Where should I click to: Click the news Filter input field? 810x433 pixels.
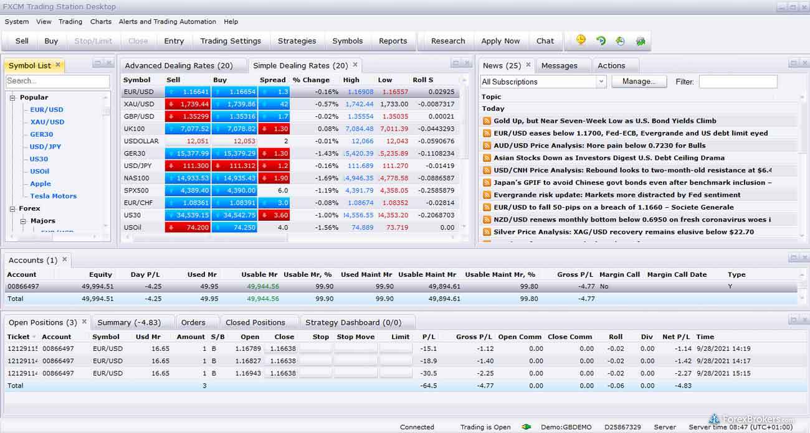pos(738,81)
